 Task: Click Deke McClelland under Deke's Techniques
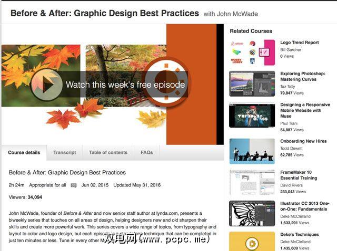295,242
